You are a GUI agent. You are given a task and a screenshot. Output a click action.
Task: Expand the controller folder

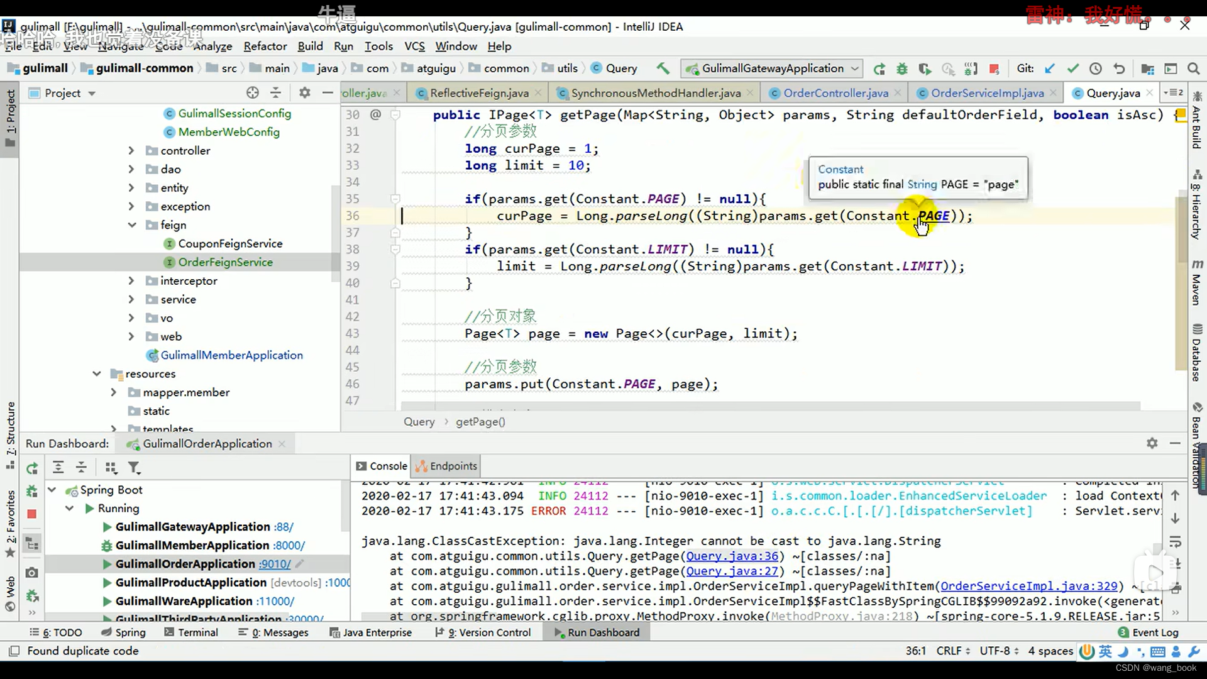(131, 151)
